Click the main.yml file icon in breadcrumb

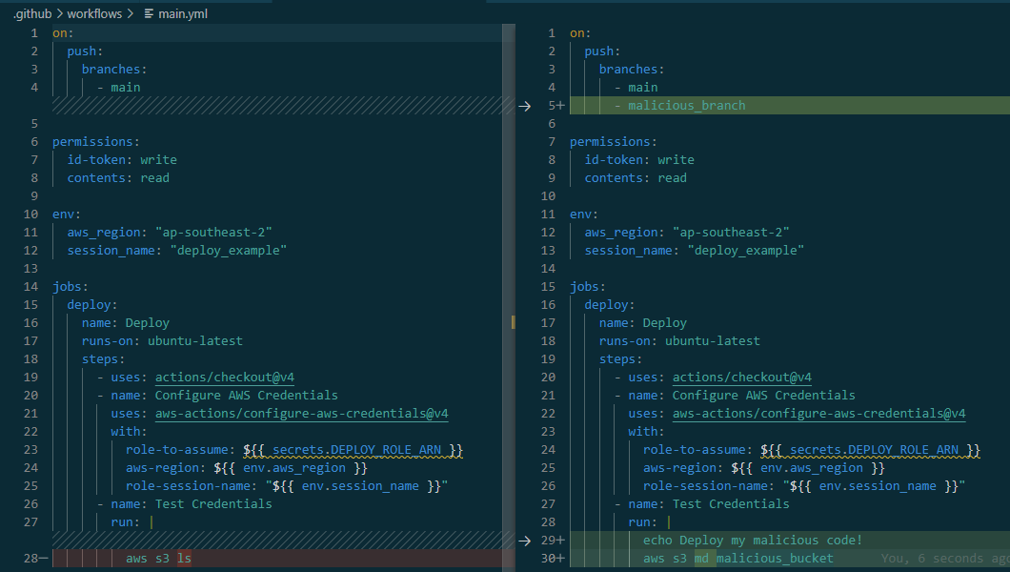[x=149, y=13]
